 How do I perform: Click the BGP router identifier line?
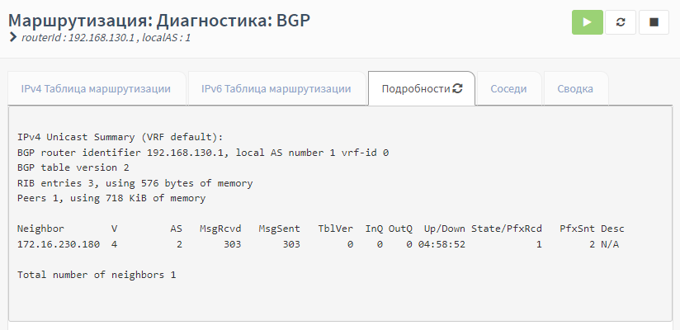coord(203,153)
